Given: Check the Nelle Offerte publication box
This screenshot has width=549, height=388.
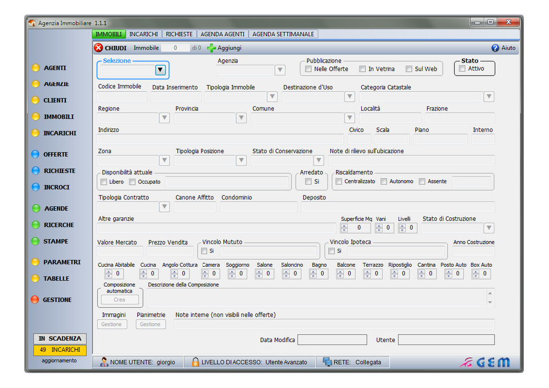Looking at the screenshot, I should 309,69.
